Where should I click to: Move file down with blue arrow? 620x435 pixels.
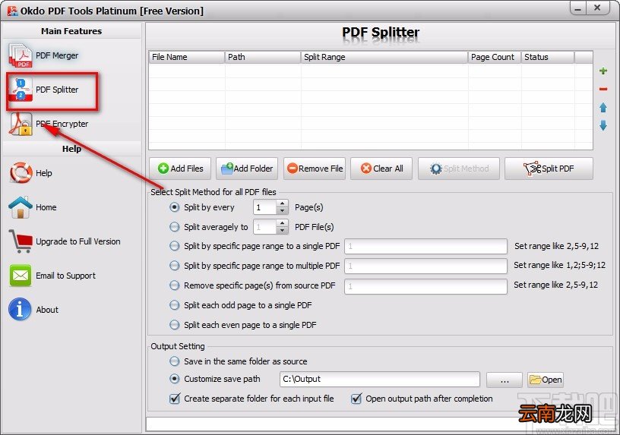(603, 125)
